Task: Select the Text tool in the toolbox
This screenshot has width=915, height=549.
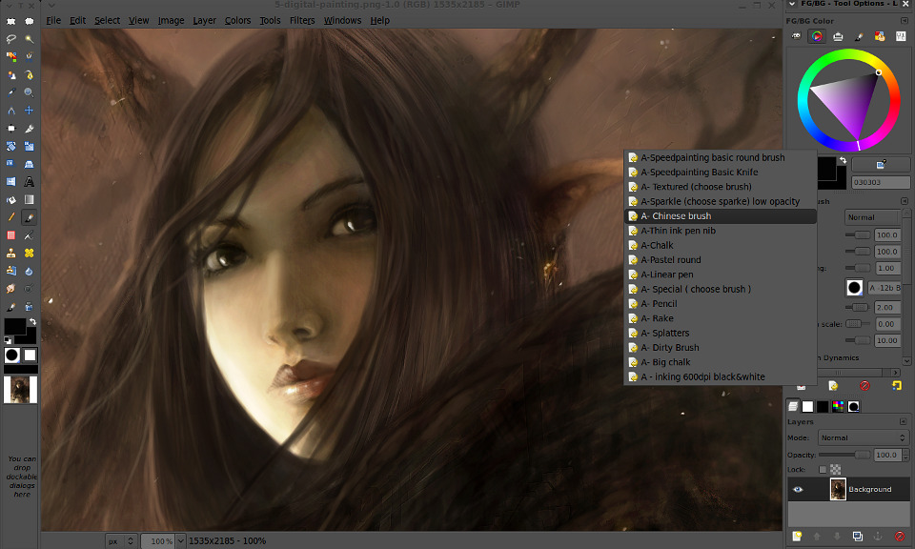Action: tap(29, 181)
